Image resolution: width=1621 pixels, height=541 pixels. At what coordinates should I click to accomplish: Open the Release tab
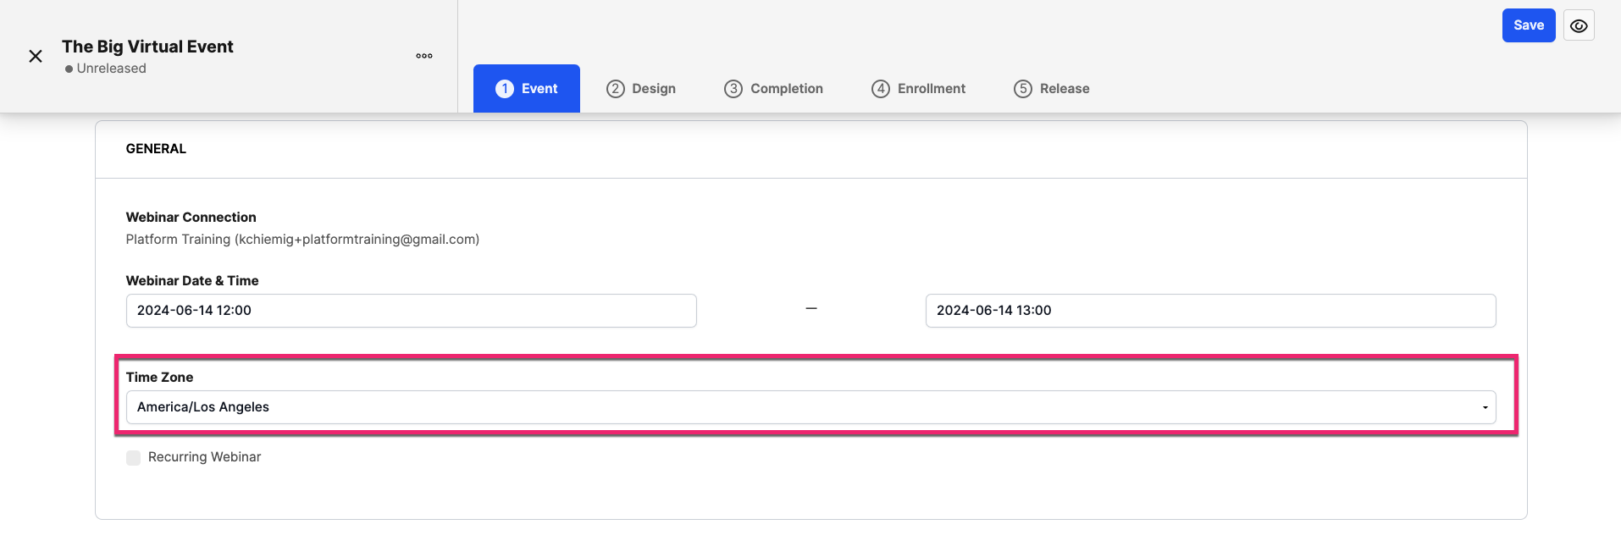tap(1052, 89)
